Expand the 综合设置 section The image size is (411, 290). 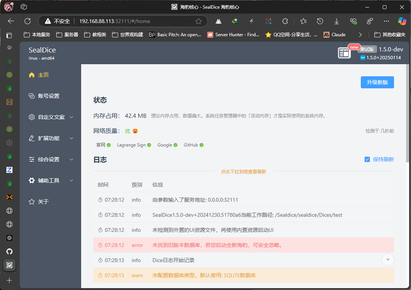click(x=71, y=159)
